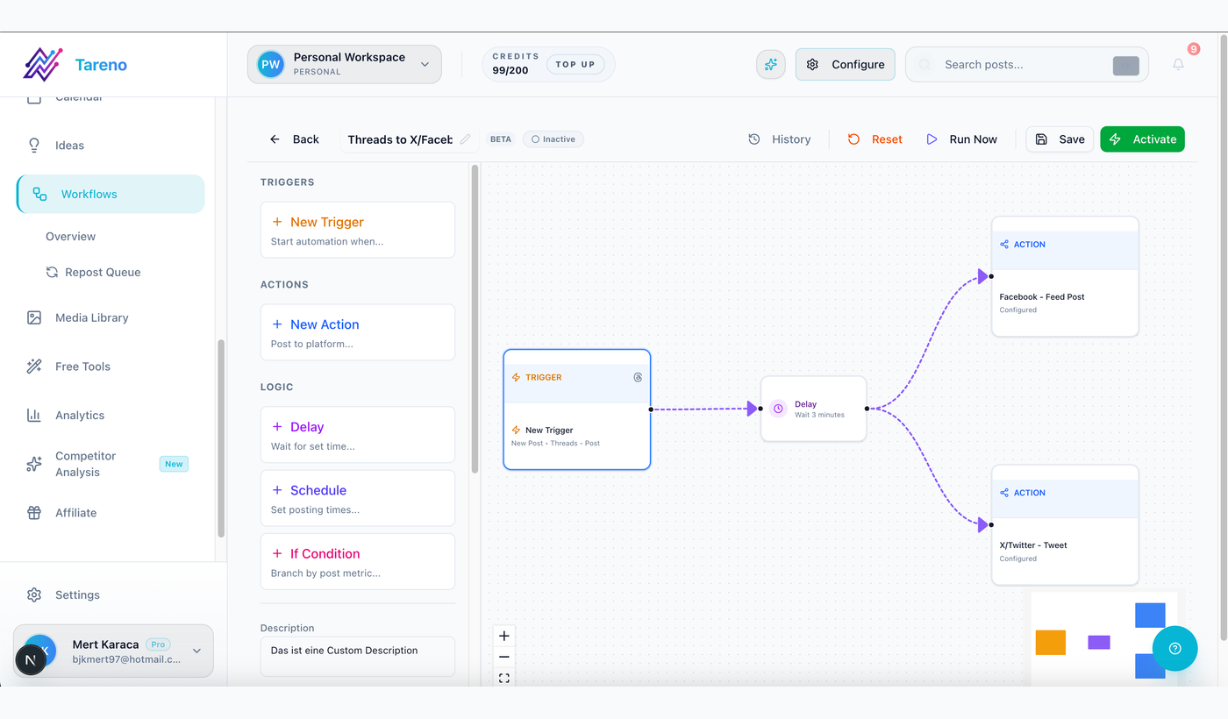Click the clock icon in Delay node
The height and width of the screenshot is (719, 1228).
tap(778, 409)
